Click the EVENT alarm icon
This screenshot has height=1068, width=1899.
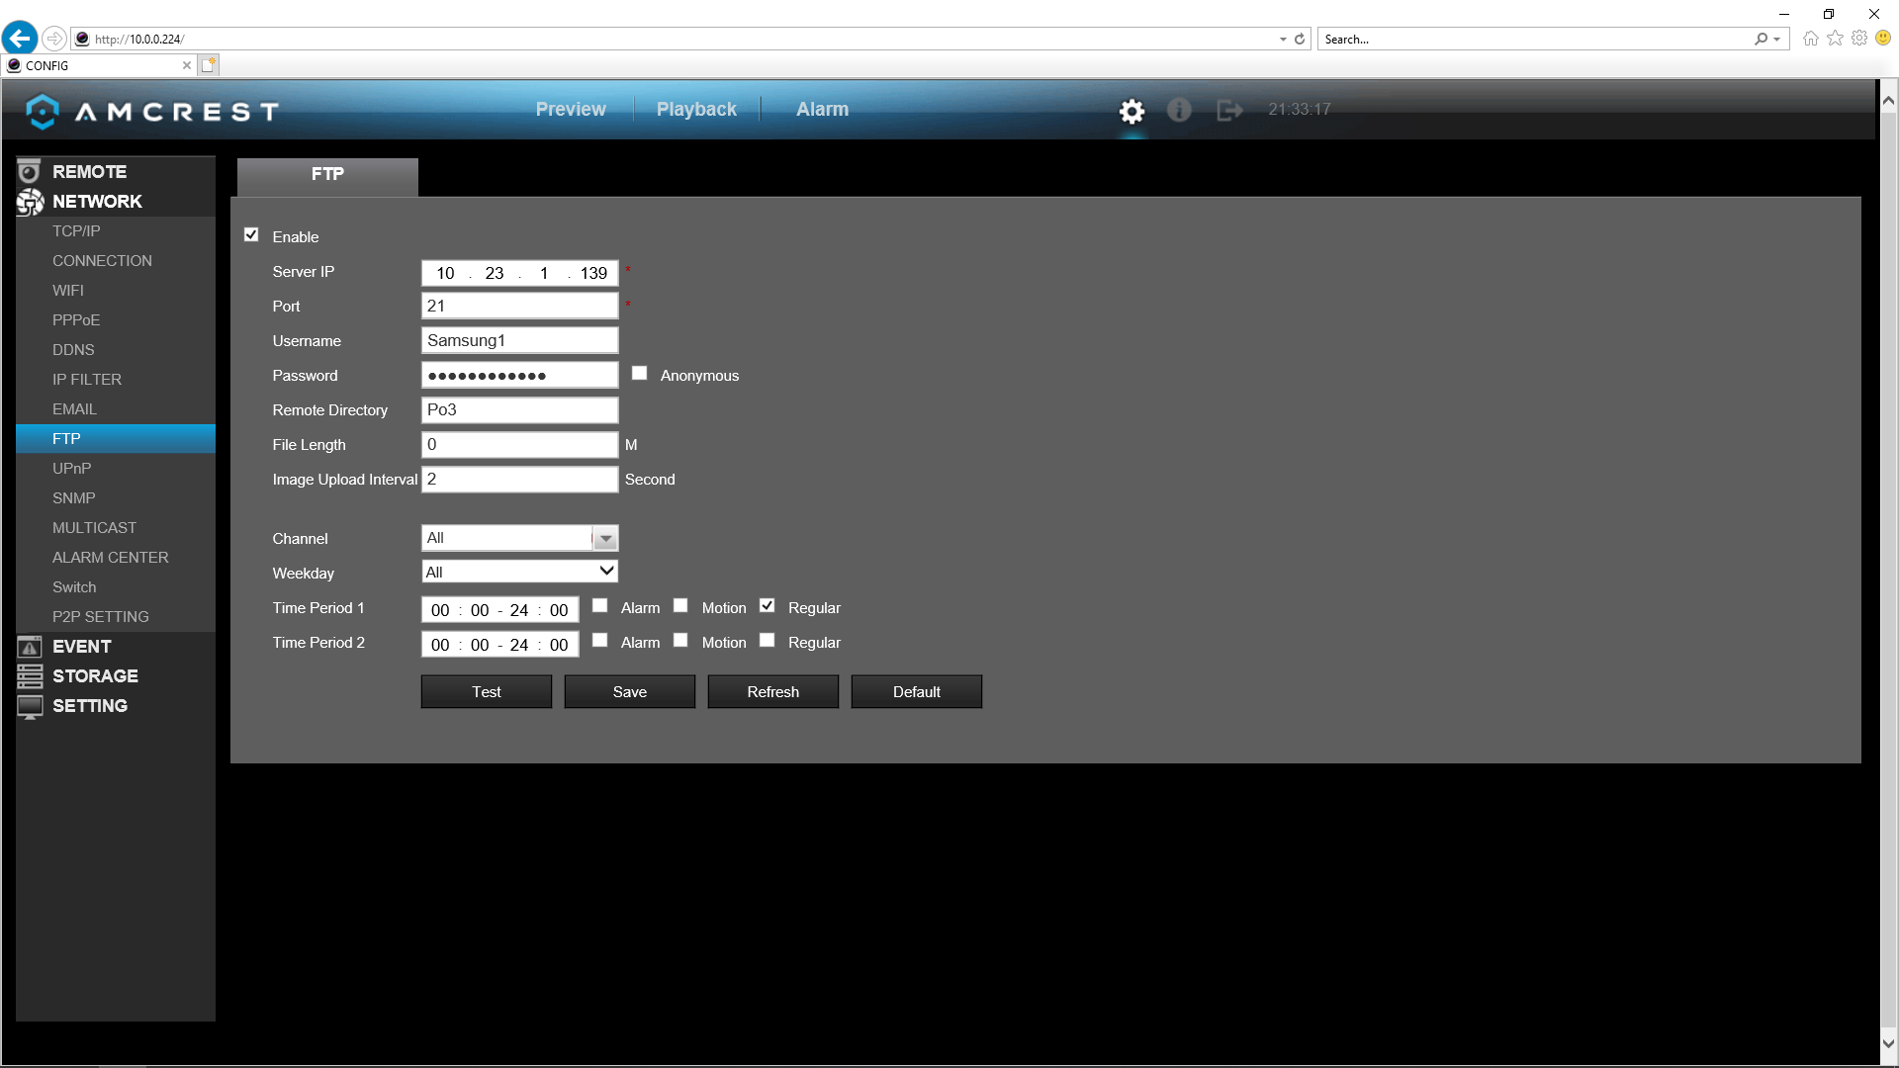30,647
